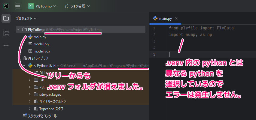Screen dimensions: 256x120
Task: Select main.py in project tree
Action: click(40, 37)
